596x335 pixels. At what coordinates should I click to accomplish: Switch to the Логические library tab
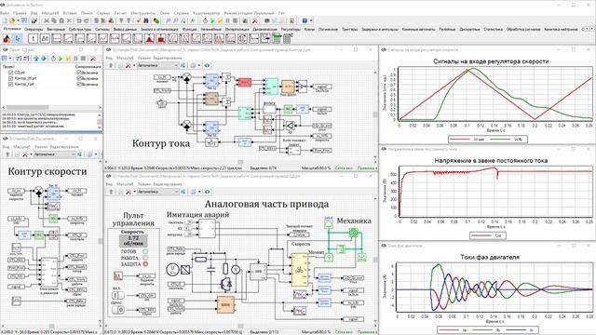pos(328,29)
